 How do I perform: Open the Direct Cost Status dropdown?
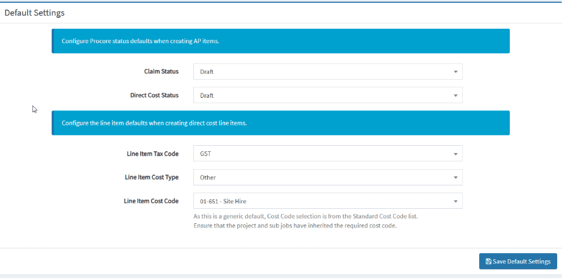(x=327, y=95)
